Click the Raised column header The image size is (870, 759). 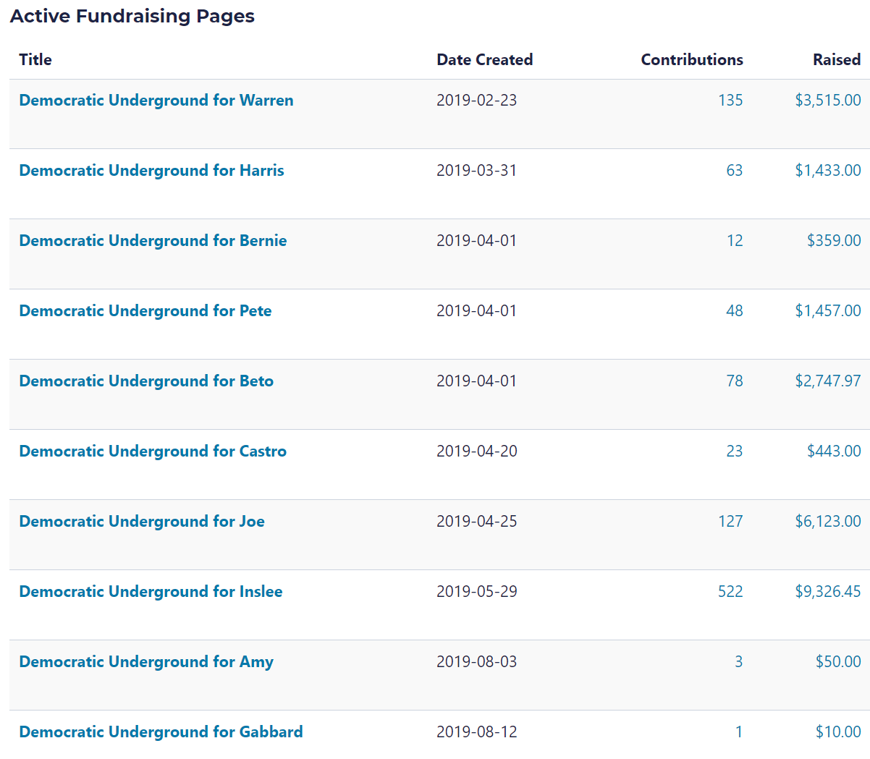(x=837, y=60)
